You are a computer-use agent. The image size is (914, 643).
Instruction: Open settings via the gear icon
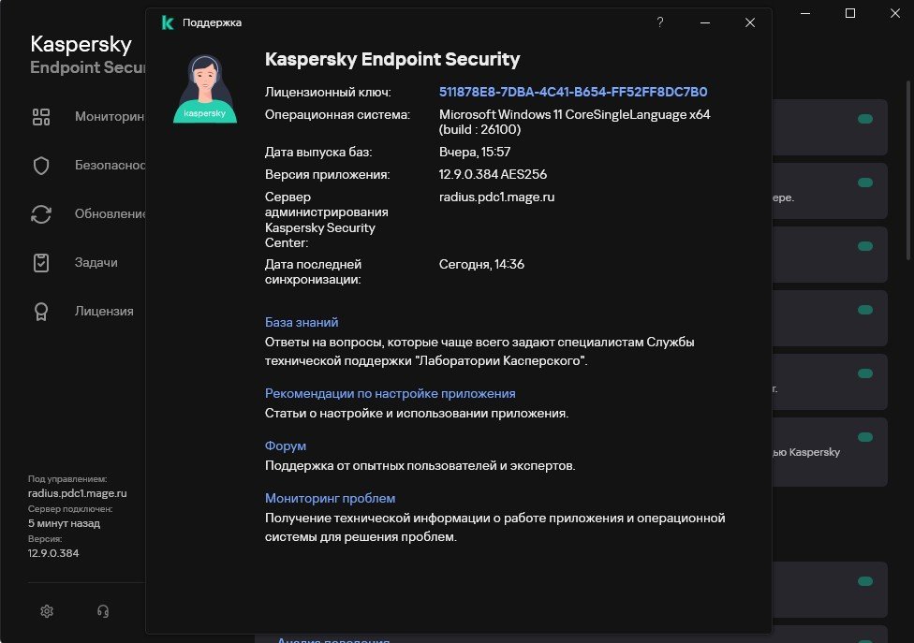[x=47, y=611]
